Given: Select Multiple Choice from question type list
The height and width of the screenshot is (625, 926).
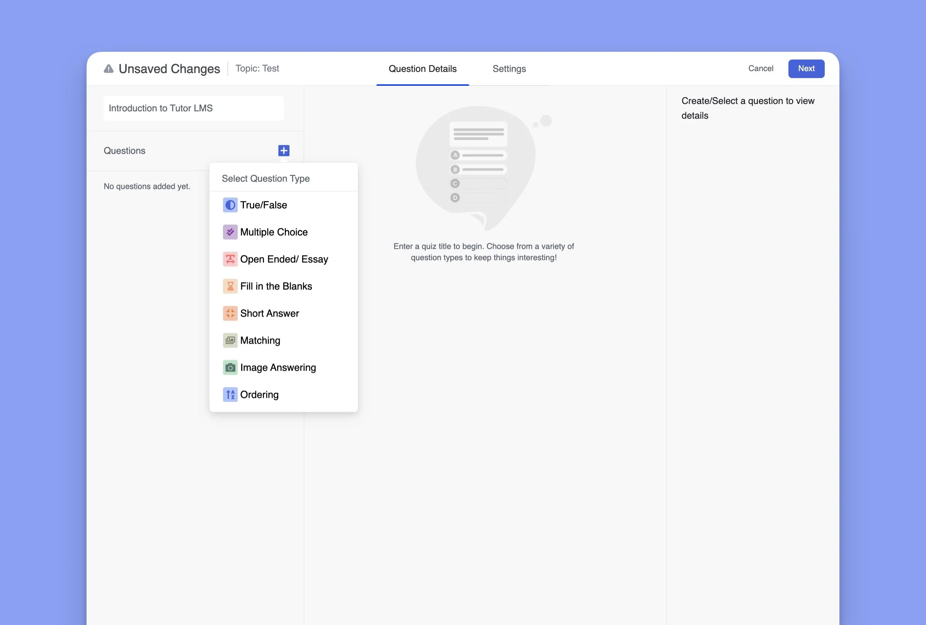Looking at the screenshot, I should 273,232.
